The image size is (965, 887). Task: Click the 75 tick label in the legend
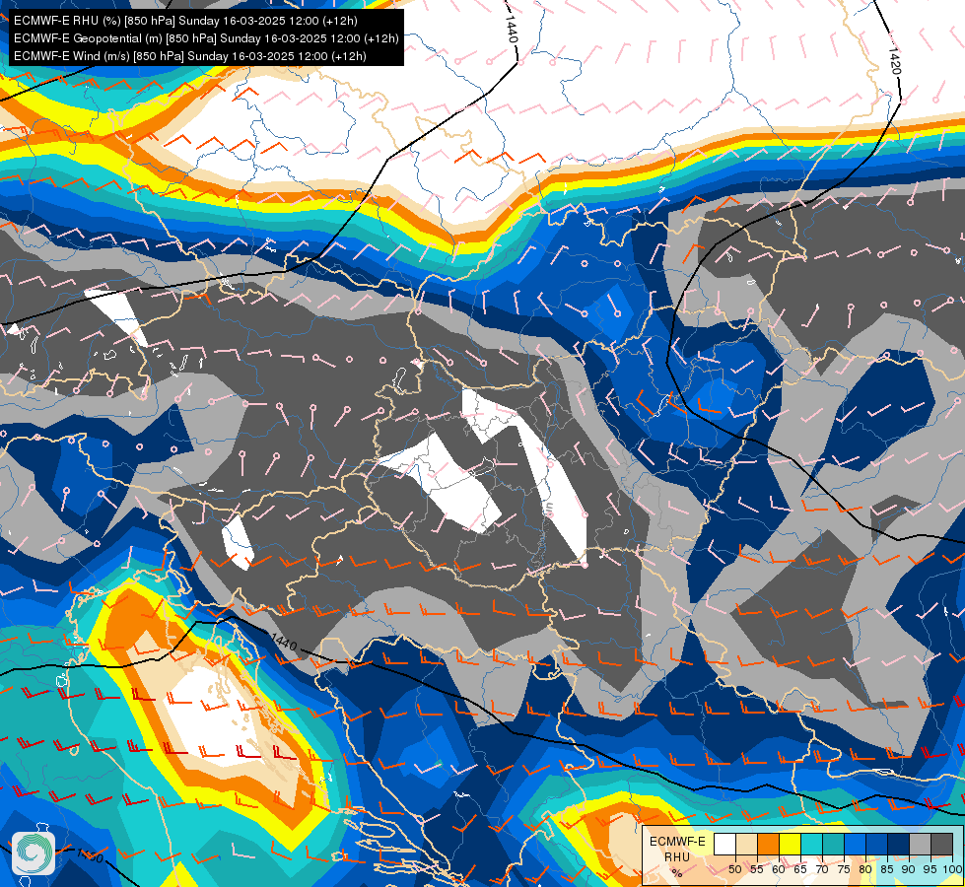tap(844, 869)
